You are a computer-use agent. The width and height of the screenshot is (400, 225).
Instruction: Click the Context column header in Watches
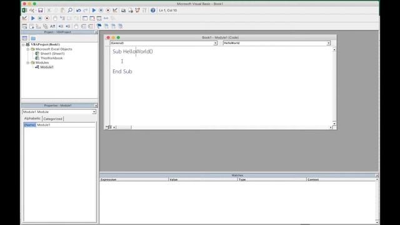pyautogui.click(x=341, y=179)
